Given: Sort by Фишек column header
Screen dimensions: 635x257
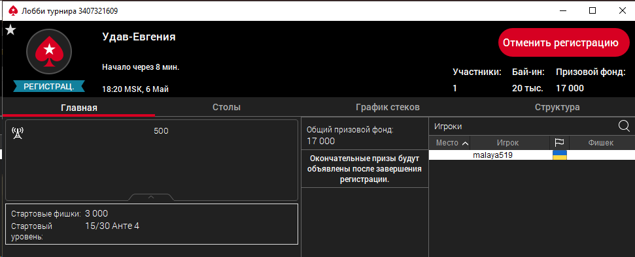Looking at the screenshot, I should click(x=600, y=143).
